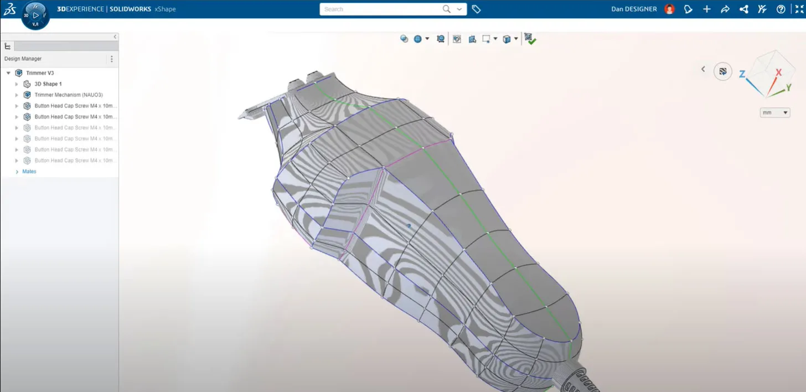This screenshot has height=392, width=806.
Task: Click Dan DESIGNER user profile avatar
Action: 669,9
